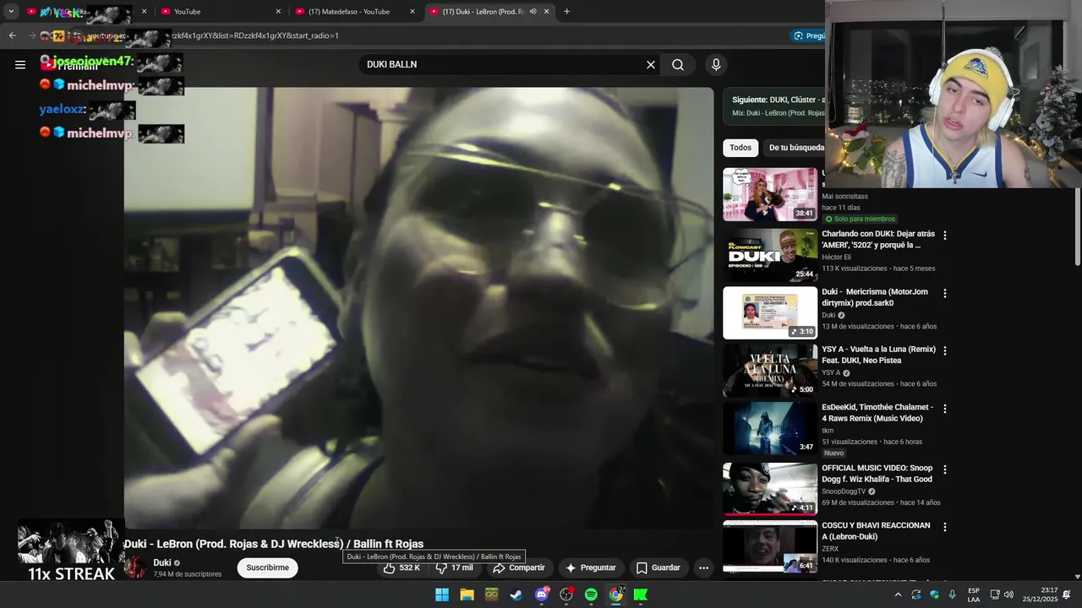Open the ESP LAA language switcher
The width and height of the screenshot is (1082, 608).
tap(974, 594)
